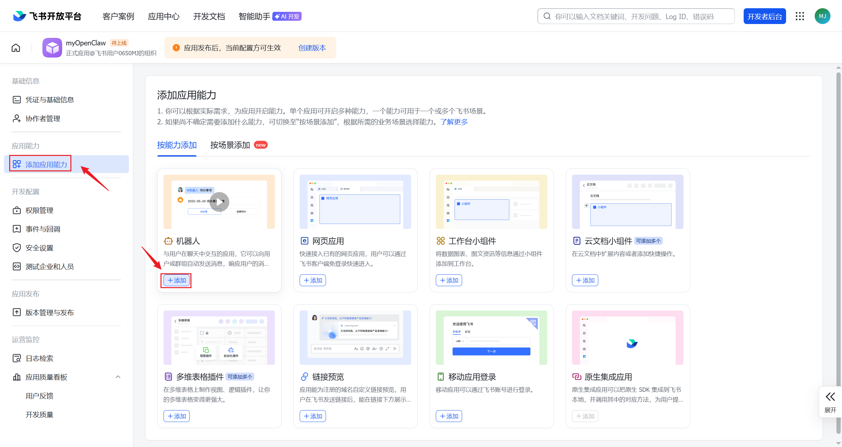This screenshot has height=447, width=842.
Task: Click the 云文档小组件 可添加多个 tag
Action: click(x=648, y=241)
